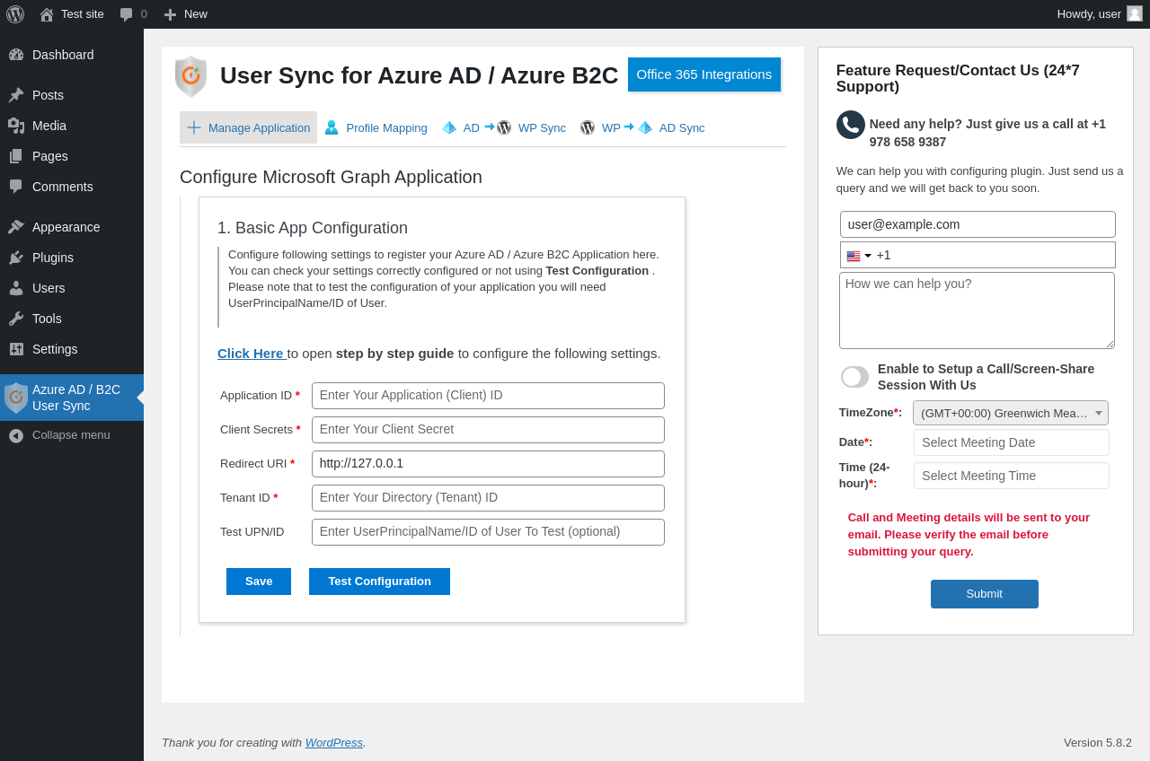Open the country flag phone code dropdown
The width and height of the screenshot is (1150, 761).
(859, 256)
